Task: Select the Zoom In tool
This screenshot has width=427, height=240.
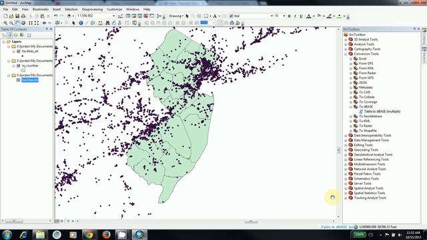Action: tap(5, 23)
